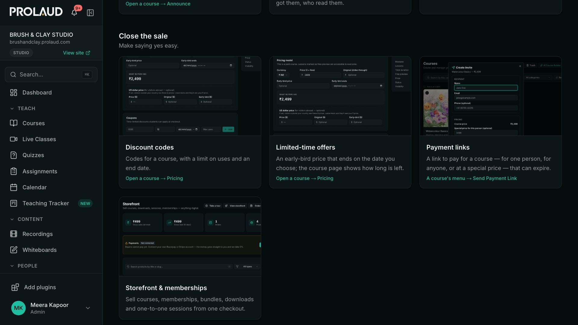This screenshot has width=578, height=325.
Task: Open the notifications bell
Action: tap(74, 13)
